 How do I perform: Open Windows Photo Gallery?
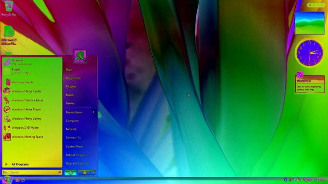[x=32, y=119]
